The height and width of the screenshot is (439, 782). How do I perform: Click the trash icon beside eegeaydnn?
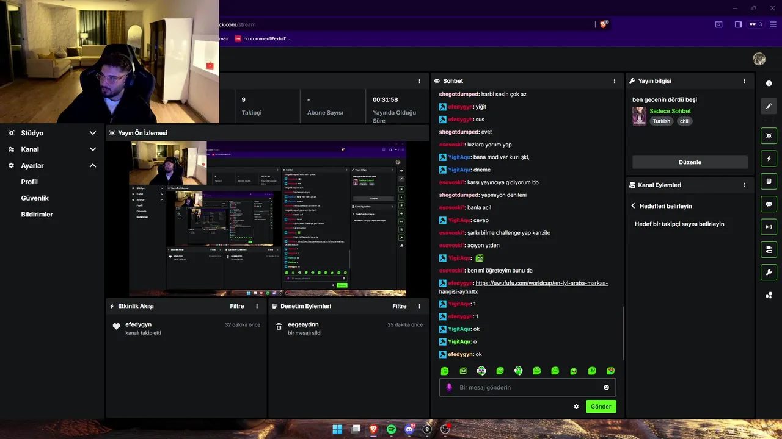[x=279, y=326]
